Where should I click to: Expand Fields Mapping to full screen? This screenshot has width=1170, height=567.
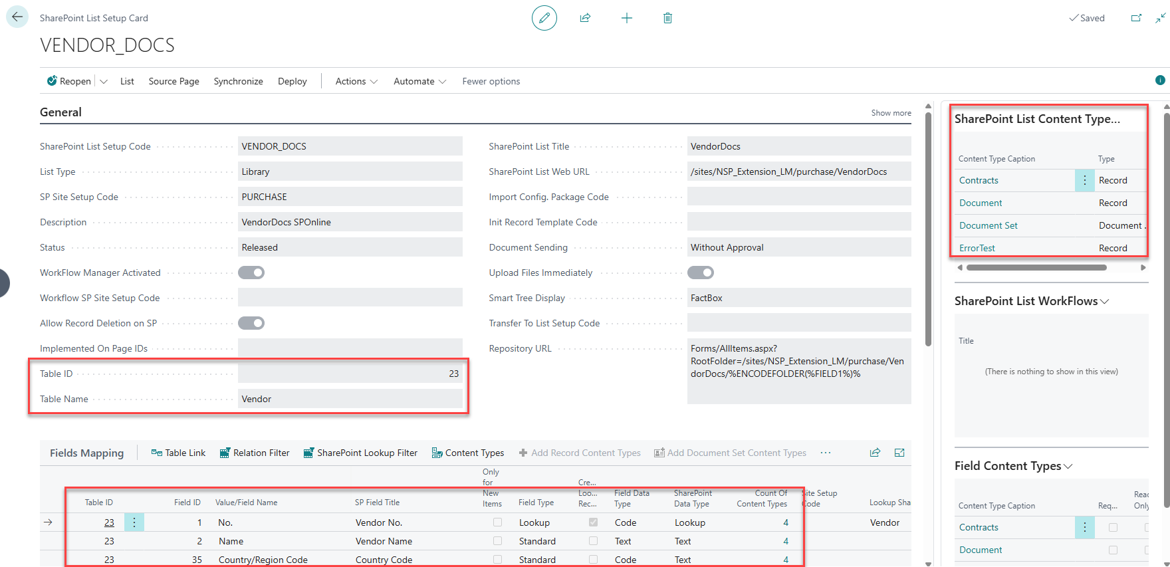click(x=899, y=453)
